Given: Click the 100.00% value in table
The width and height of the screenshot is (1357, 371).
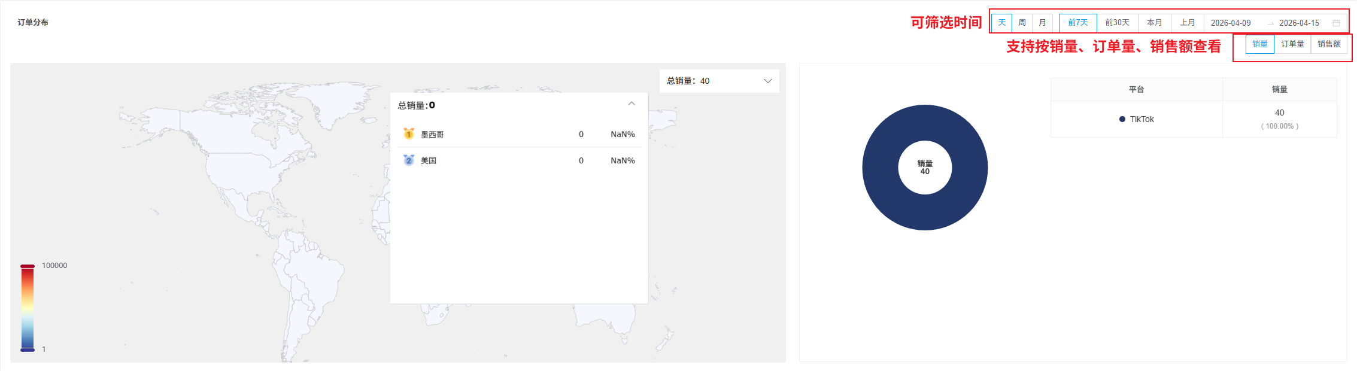Looking at the screenshot, I should [1280, 126].
